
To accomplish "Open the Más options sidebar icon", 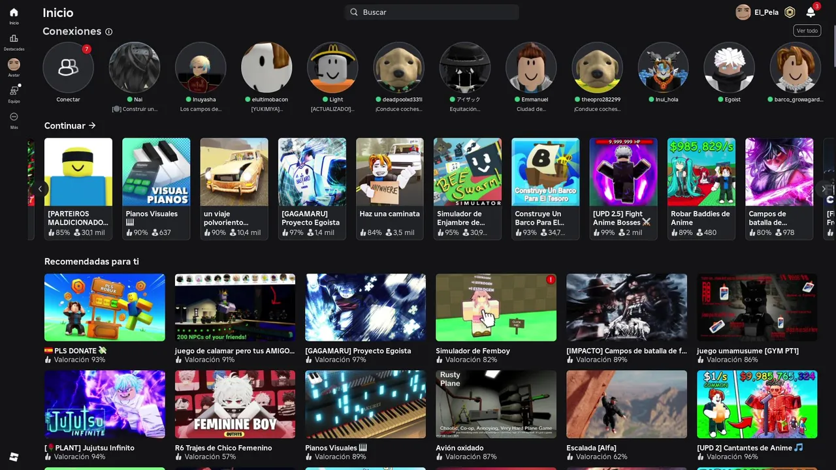I will tap(14, 117).
